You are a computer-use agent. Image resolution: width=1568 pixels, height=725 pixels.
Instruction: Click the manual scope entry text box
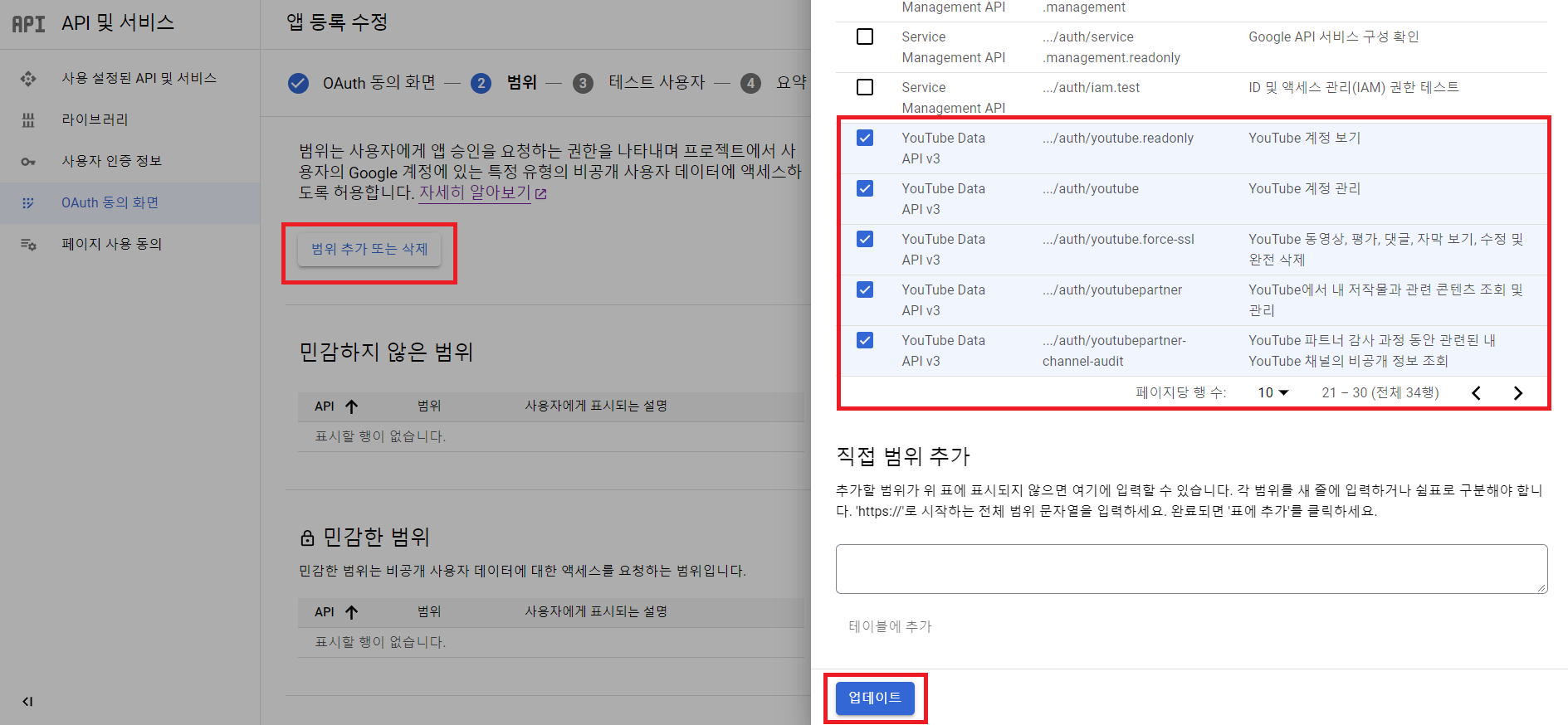1191,569
